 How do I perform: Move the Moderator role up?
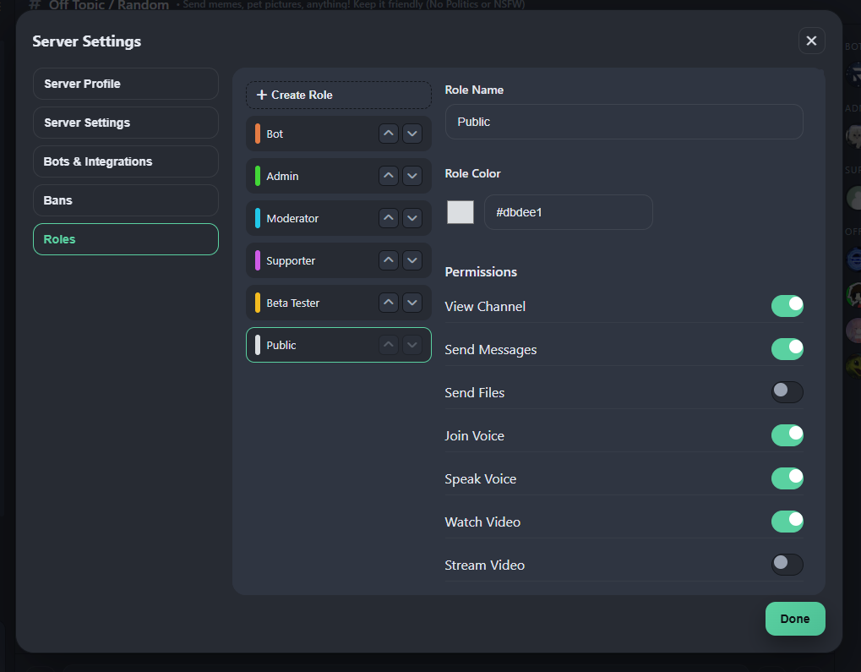click(x=388, y=218)
